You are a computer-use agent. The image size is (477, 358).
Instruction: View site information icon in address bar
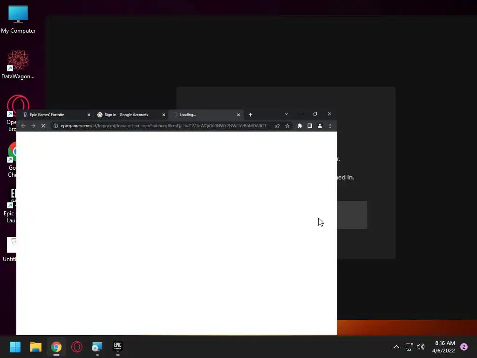pyautogui.click(x=56, y=126)
